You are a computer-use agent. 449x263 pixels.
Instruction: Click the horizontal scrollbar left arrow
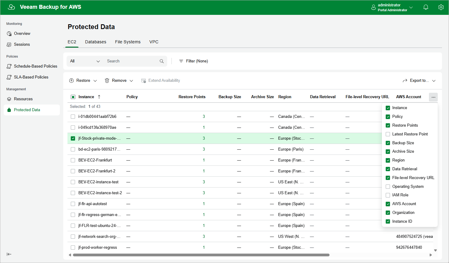[70, 255]
